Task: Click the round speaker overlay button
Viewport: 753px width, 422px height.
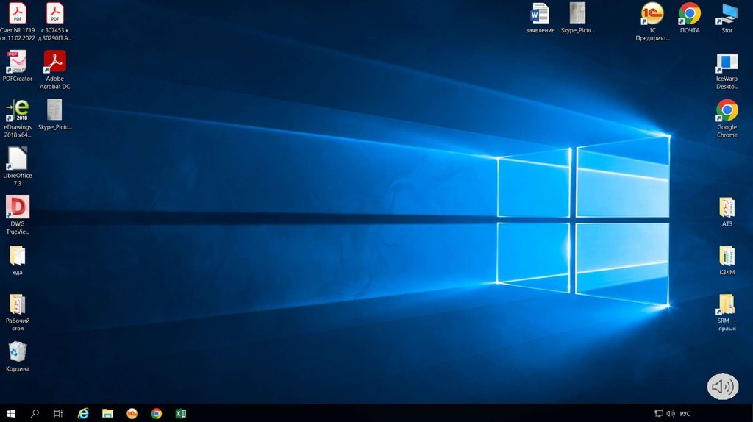Action: [722, 386]
